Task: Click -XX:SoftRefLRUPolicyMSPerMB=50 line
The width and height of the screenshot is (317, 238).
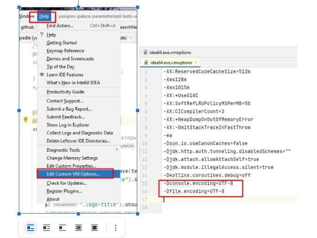Action: click(x=207, y=103)
